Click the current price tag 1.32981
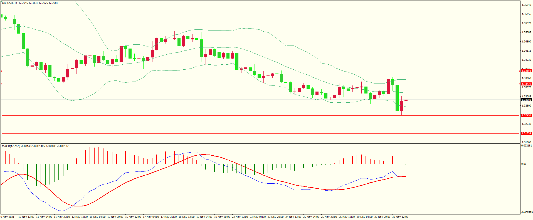Viewport: 533px width, 220px height. pyautogui.click(x=526, y=100)
